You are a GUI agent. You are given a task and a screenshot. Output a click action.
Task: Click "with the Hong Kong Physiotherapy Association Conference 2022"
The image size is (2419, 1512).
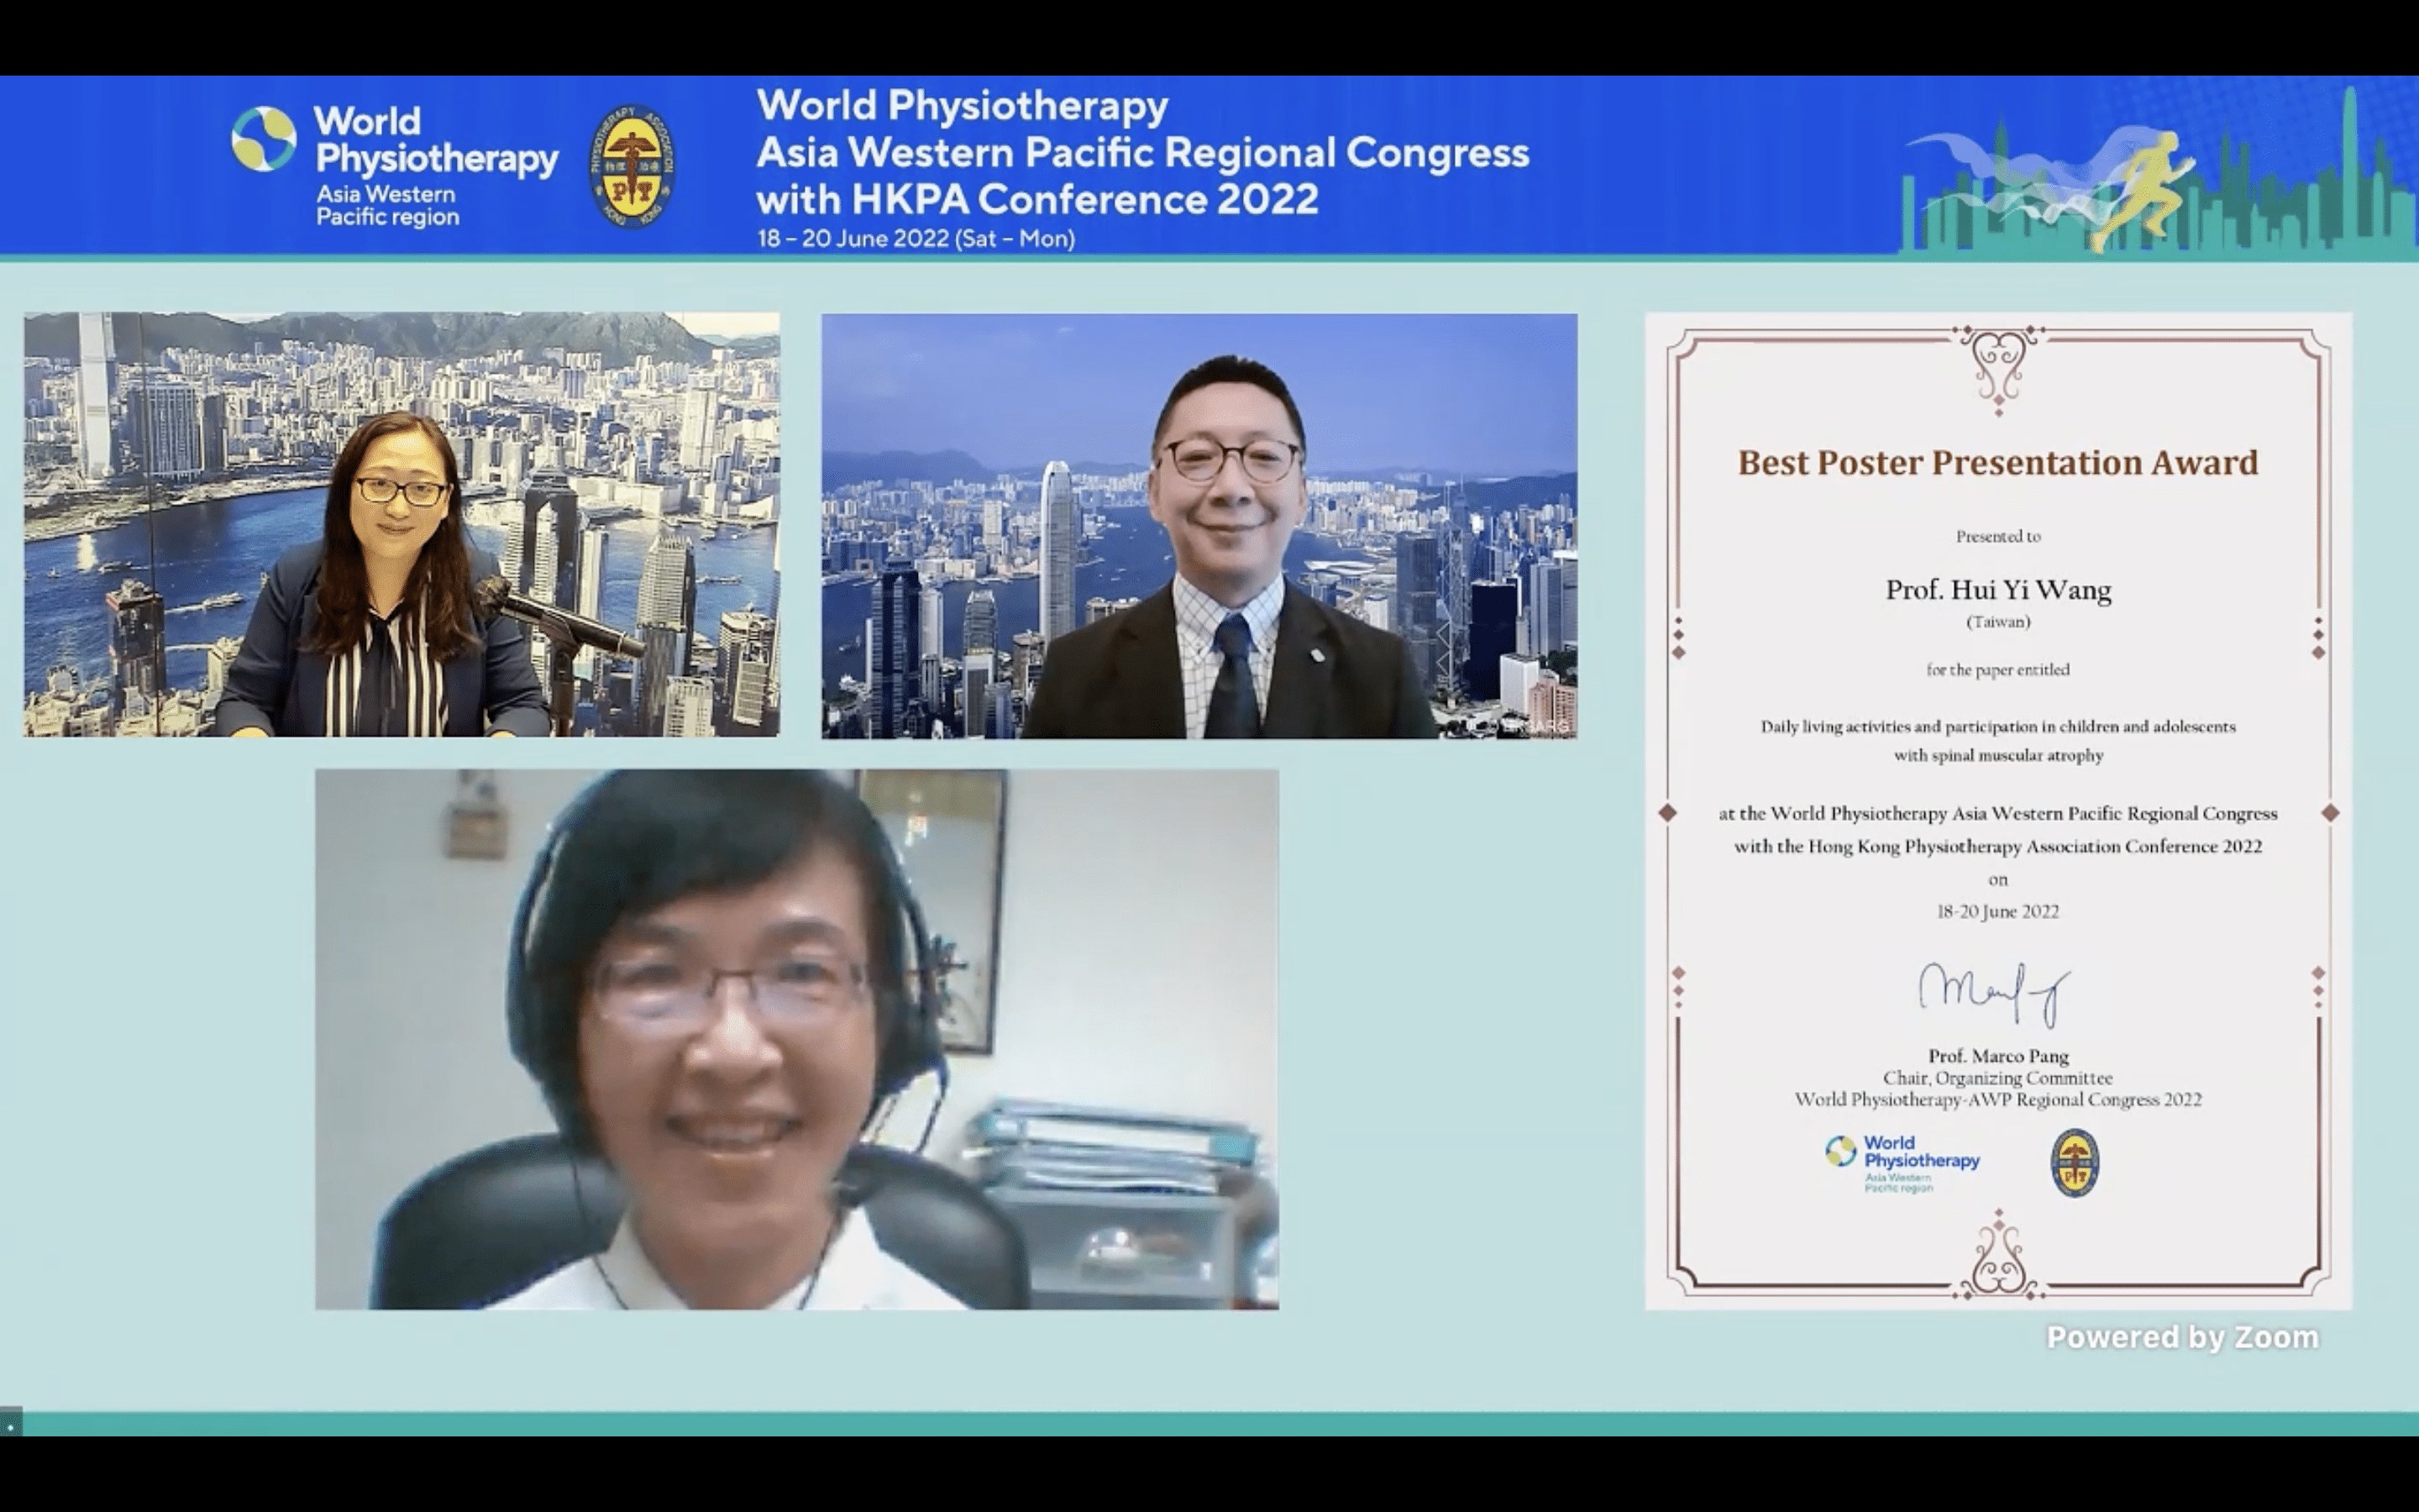1998,846
